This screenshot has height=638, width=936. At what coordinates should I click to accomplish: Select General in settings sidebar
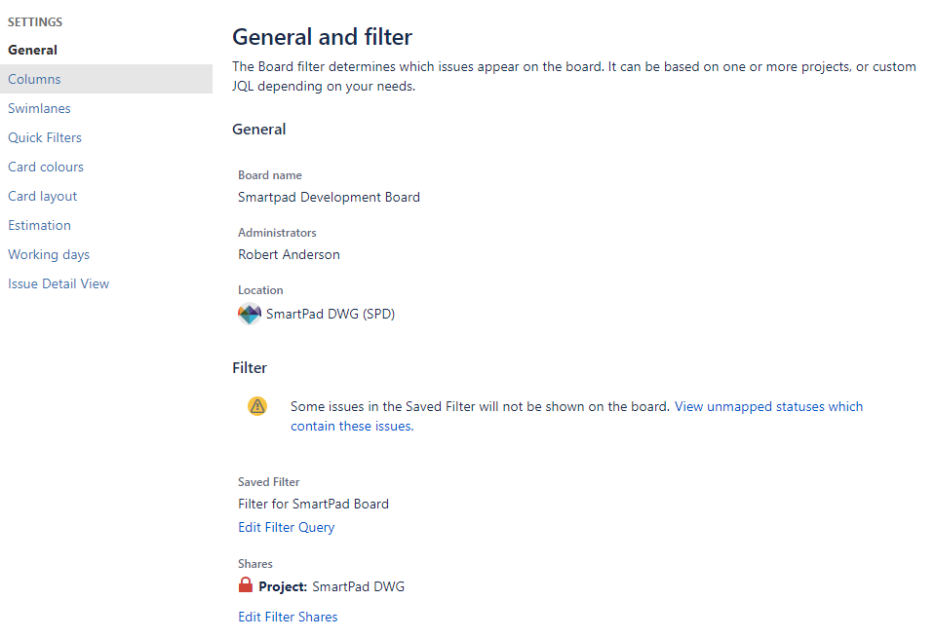33,50
